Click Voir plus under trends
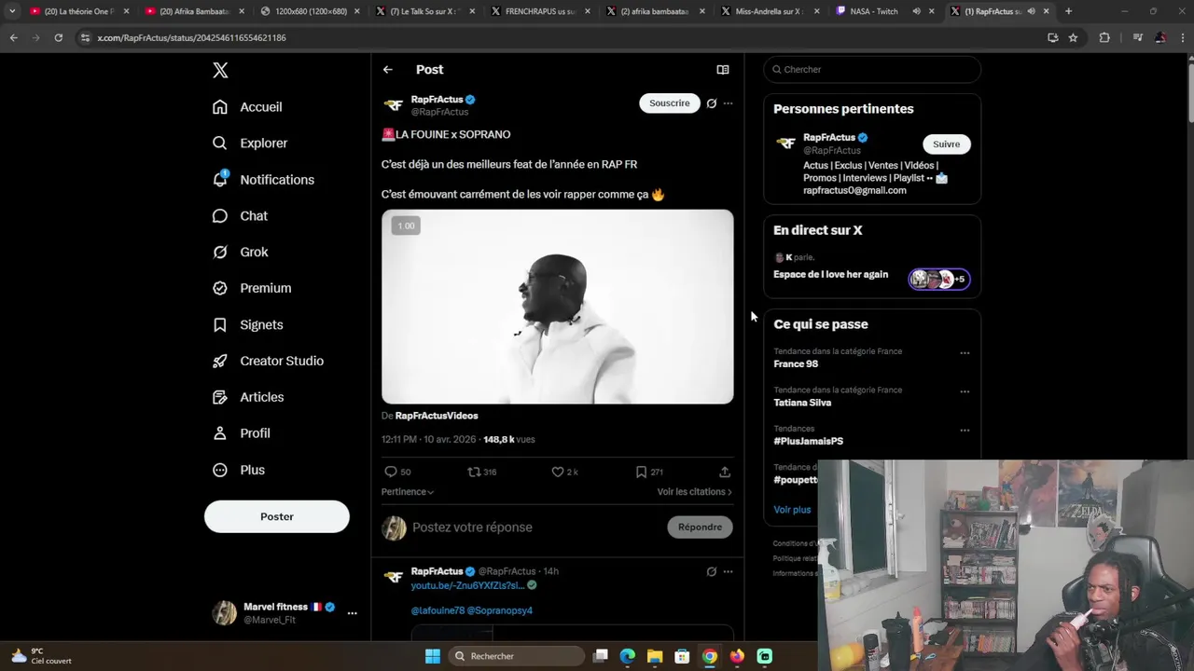This screenshot has width=1194, height=671. click(792, 510)
